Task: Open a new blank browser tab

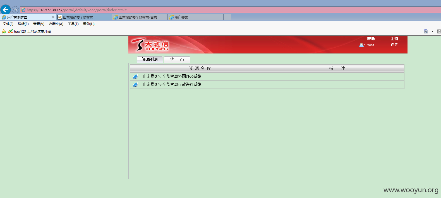Action: coord(227,17)
